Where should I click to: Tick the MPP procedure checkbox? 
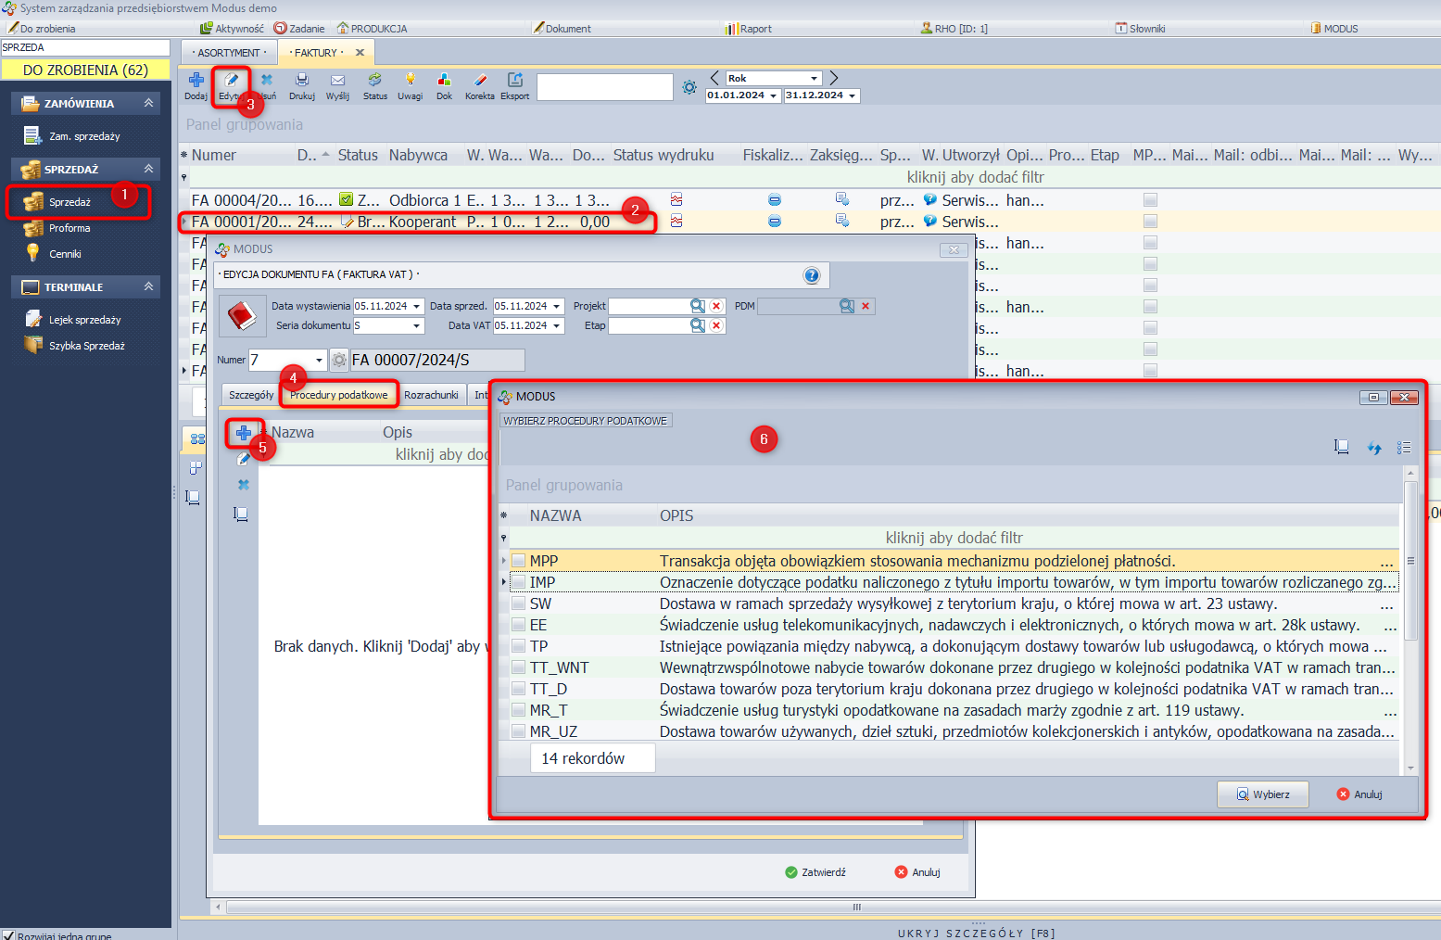point(519,561)
